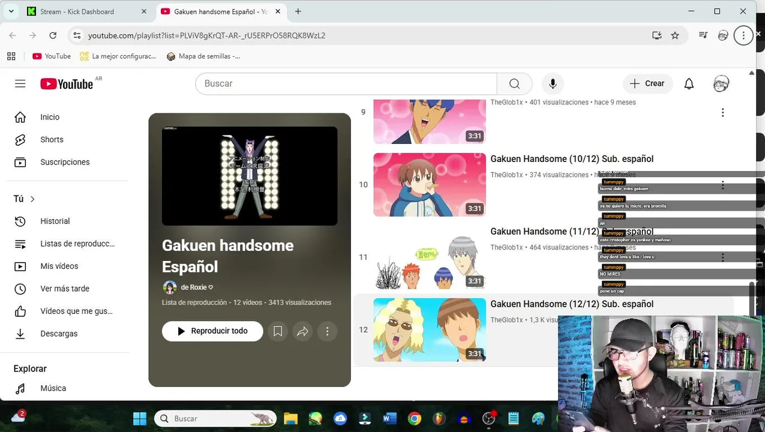Bookmark this page with the star icon

coord(675,35)
